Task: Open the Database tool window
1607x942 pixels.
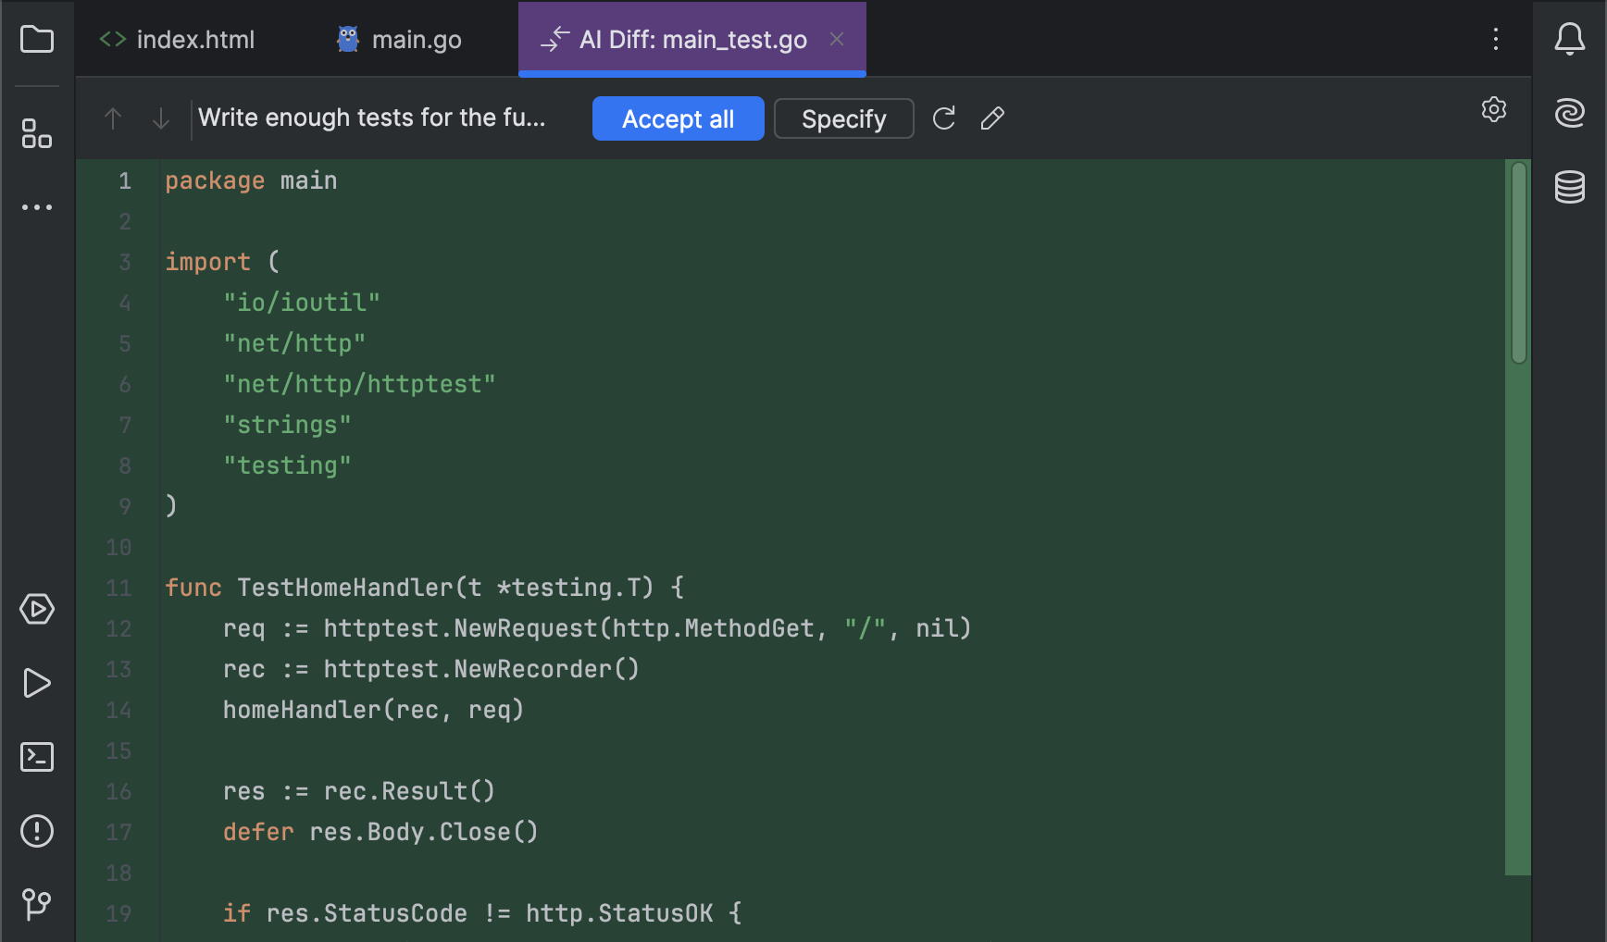Action: [x=1571, y=186]
